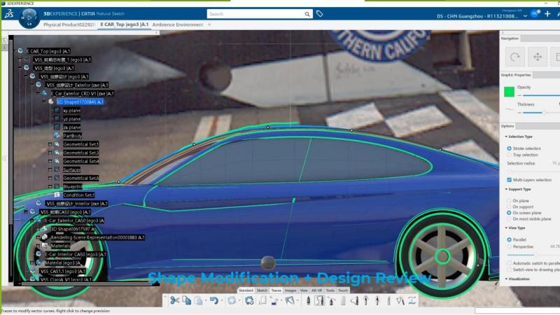The width and height of the screenshot is (560, 315).
Task: Select 3D Shape01700845 A.1 in tree
Action: [x=80, y=101]
